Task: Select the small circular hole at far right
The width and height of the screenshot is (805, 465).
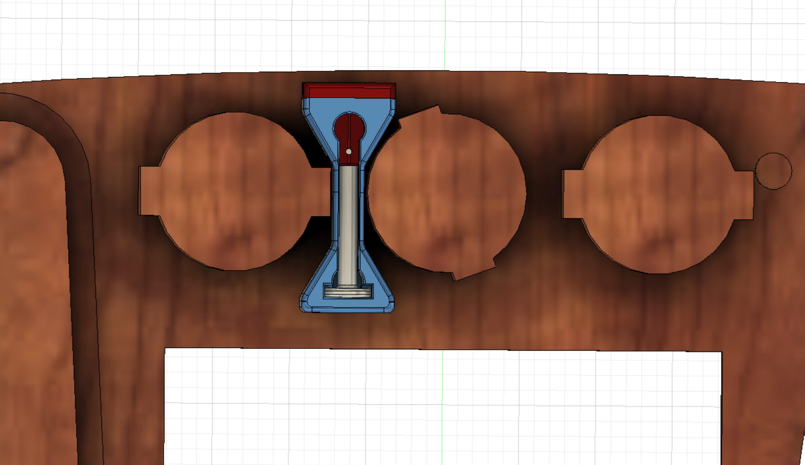Action: point(773,171)
